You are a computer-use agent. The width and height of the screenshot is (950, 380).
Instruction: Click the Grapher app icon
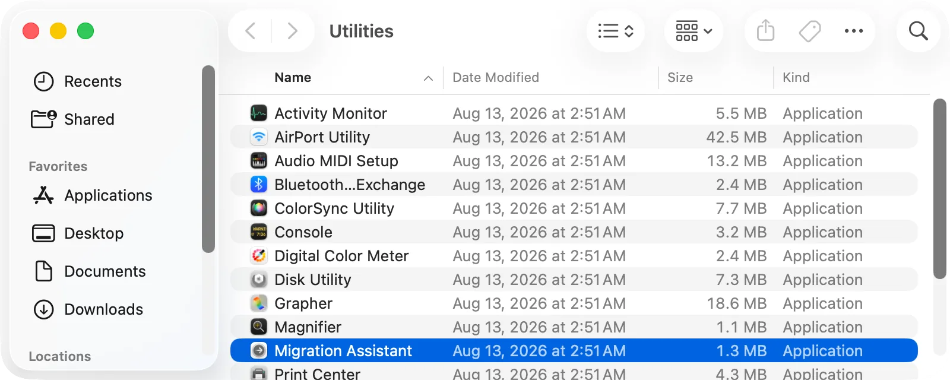[258, 303]
